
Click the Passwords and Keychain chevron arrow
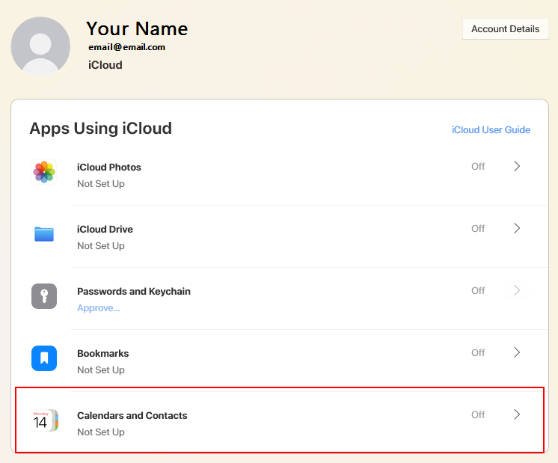517,290
